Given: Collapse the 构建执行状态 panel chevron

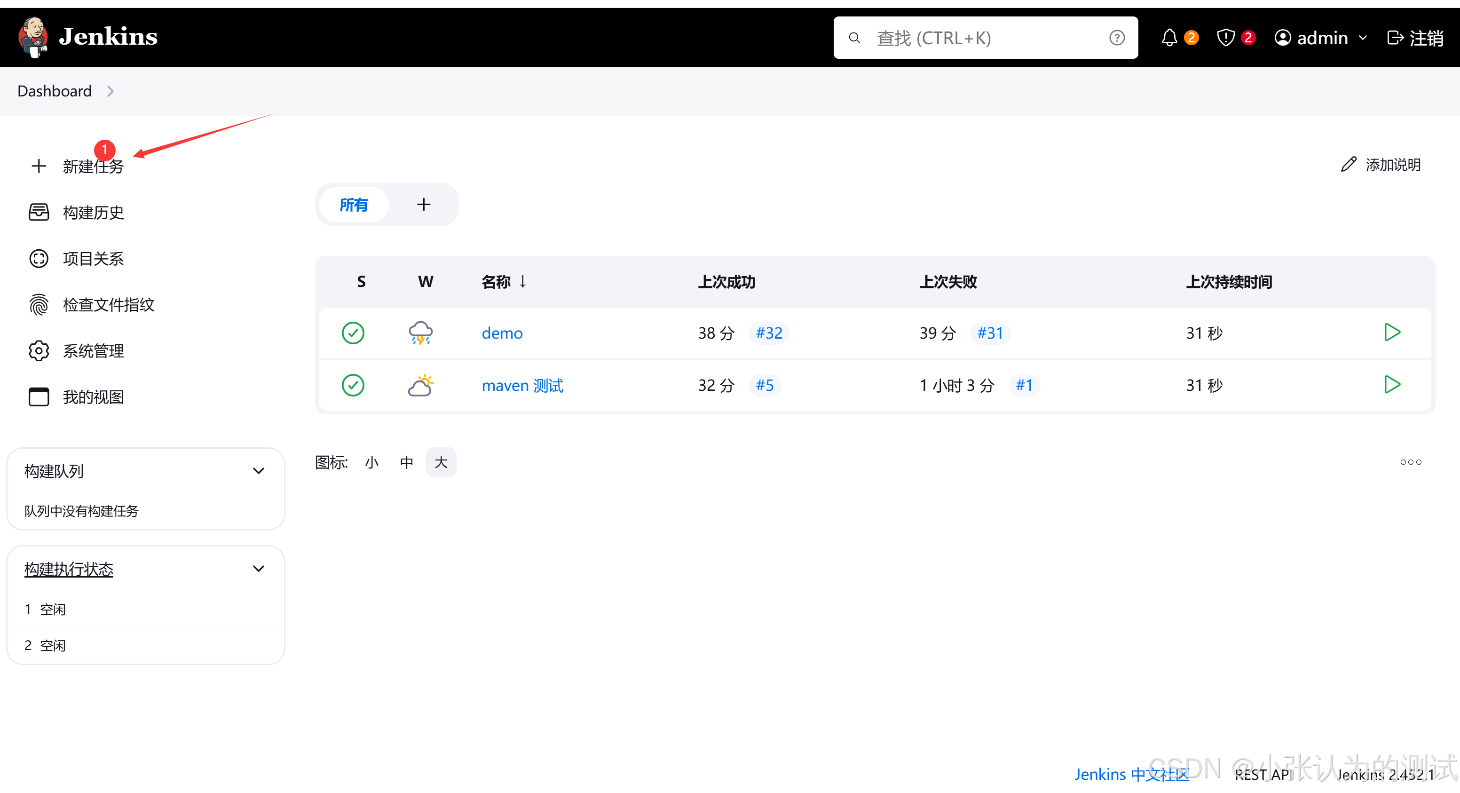Looking at the screenshot, I should click(x=259, y=569).
